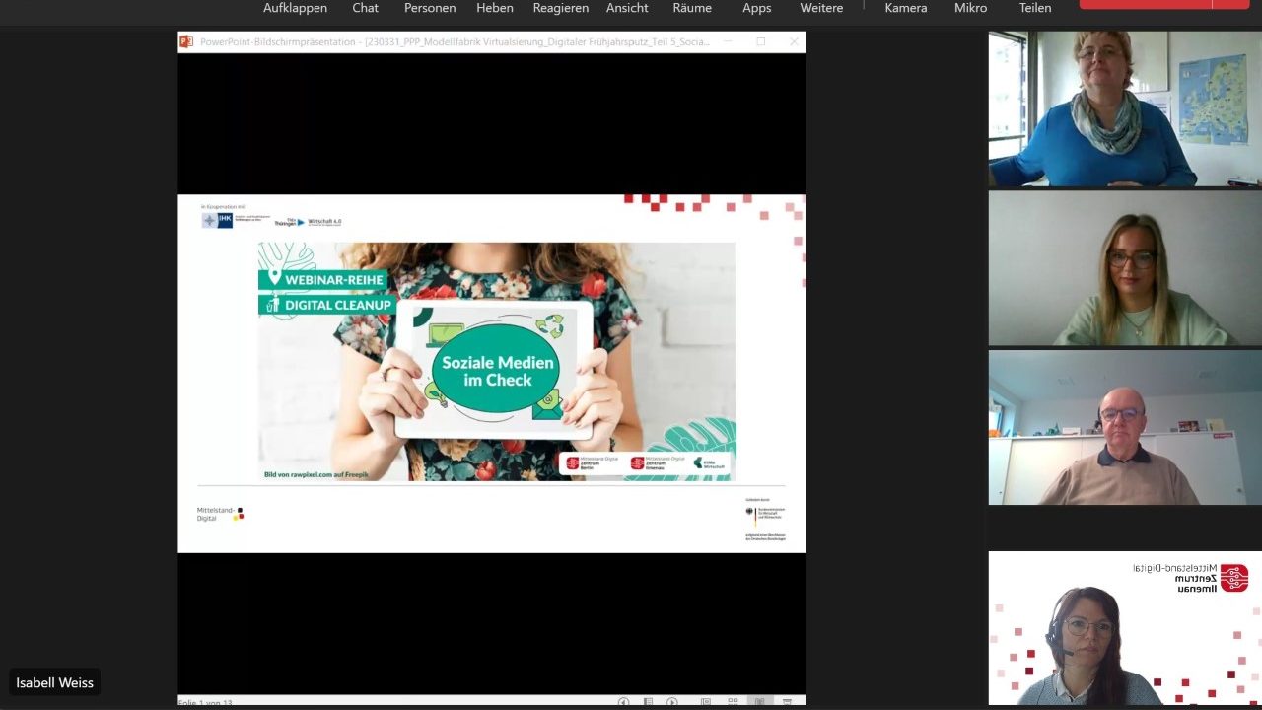1262x710 pixels.
Task: Mute or unmute with Mikro
Action: (970, 8)
